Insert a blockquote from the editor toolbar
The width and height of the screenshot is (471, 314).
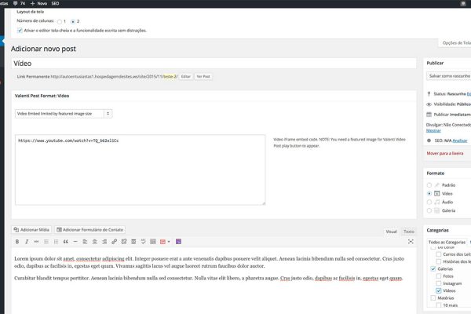pos(65,241)
